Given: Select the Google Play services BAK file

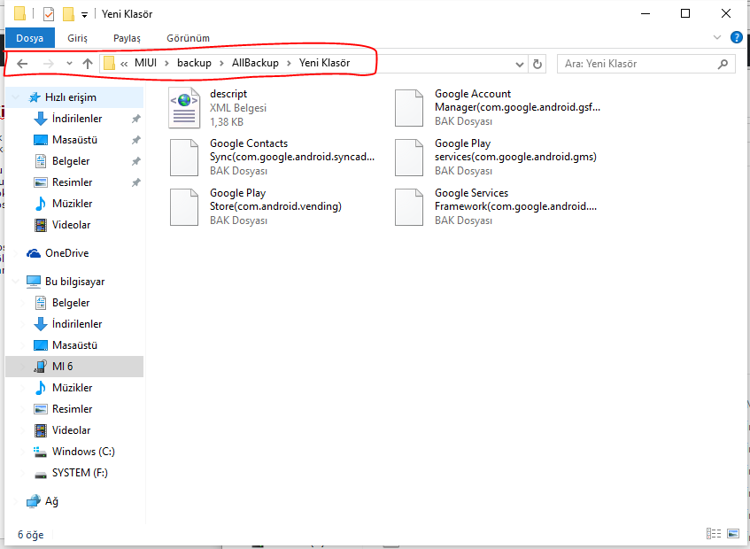Looking at the screenshot, I should 498,158.
